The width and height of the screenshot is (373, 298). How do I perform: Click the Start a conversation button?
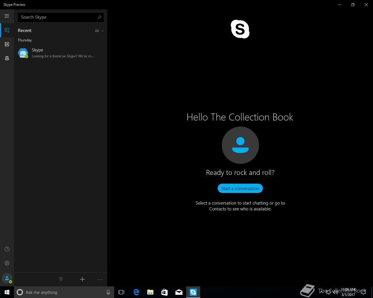tap(240, 189)
